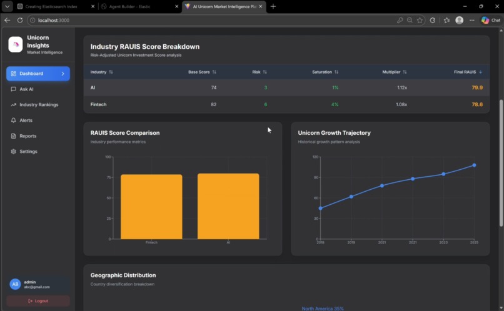Select the AI Unicorn Market Intelligence tab
504x311 pixels.
[224, 6]
